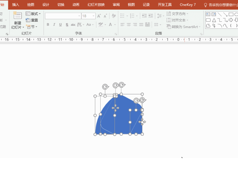This screenshot has width=238, height=173.
Task: Align text right
Action: pyautogui.click(x=135, y=25)
